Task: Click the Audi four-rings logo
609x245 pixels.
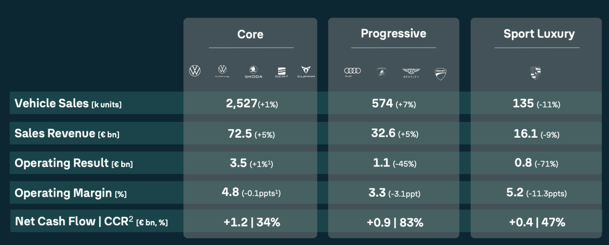Action: pos(352,71)
